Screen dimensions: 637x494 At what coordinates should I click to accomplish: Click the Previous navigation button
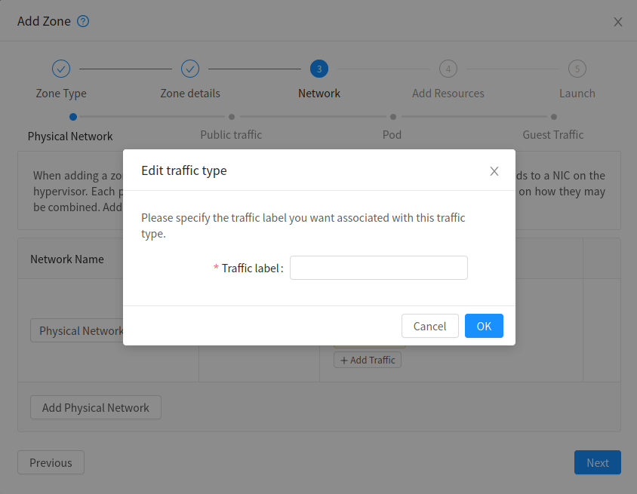tap(51, 462)
